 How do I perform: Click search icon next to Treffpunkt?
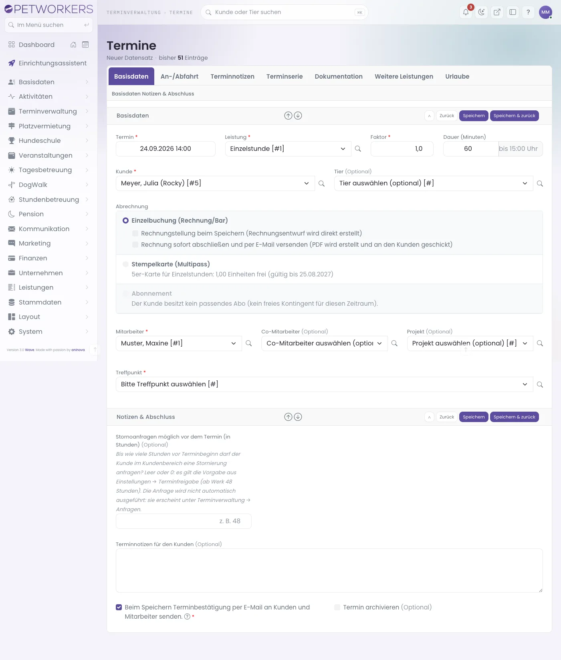540,384
